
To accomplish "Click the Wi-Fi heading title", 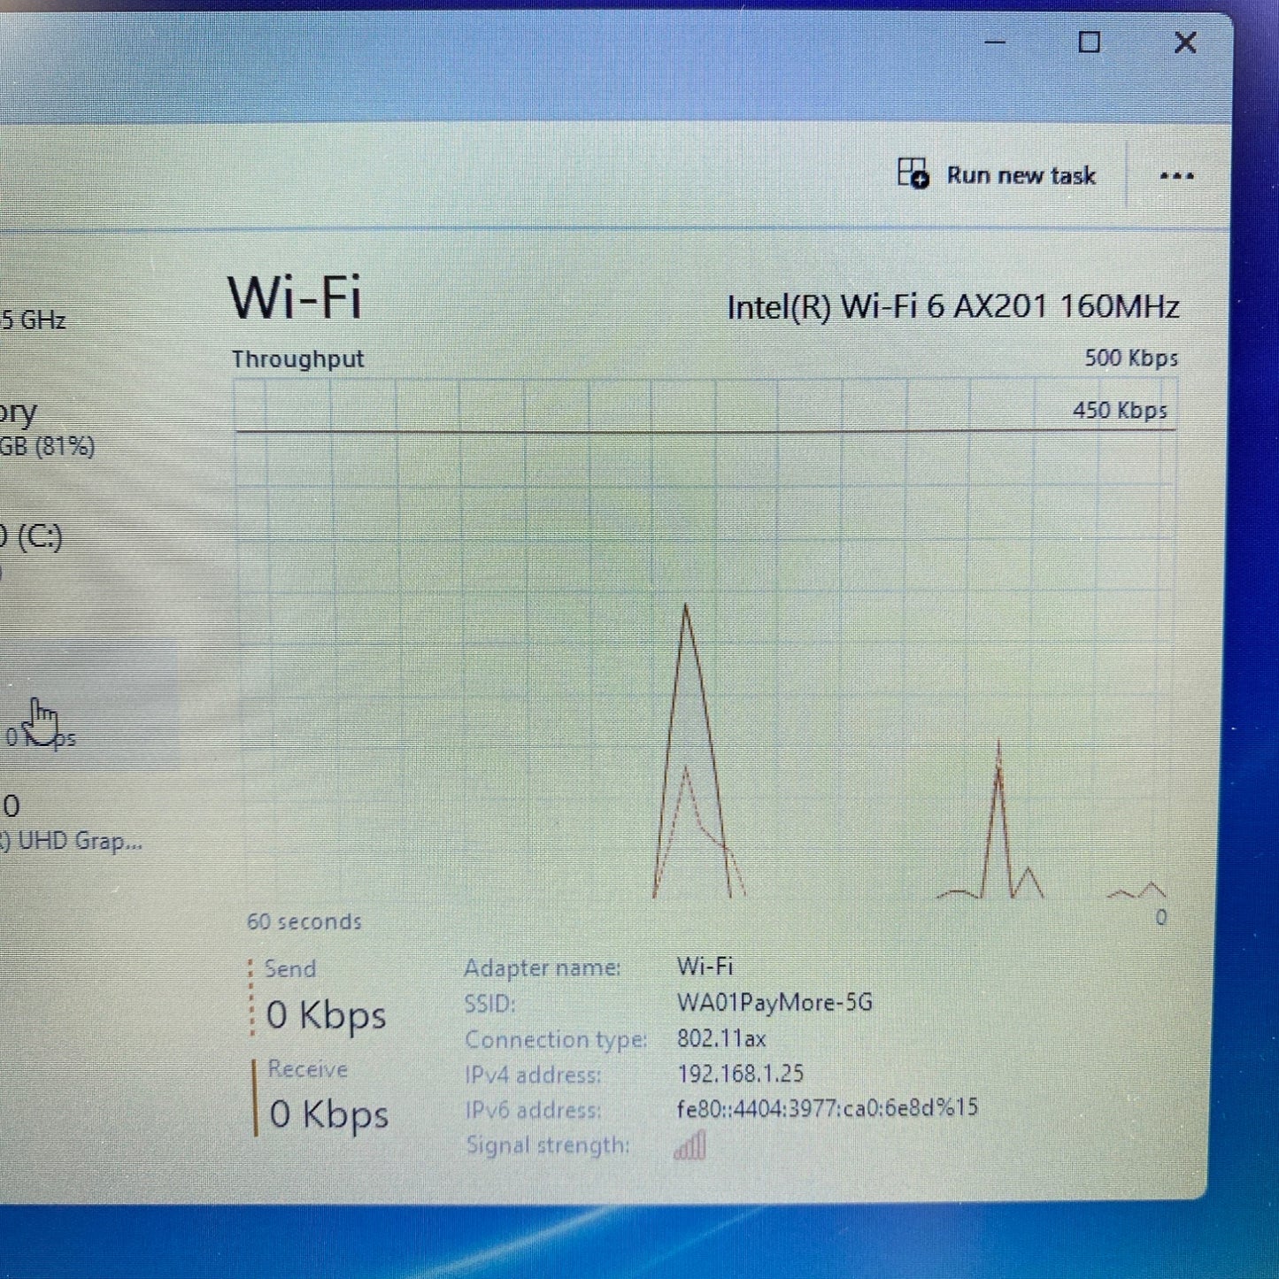I will [295, 297].
